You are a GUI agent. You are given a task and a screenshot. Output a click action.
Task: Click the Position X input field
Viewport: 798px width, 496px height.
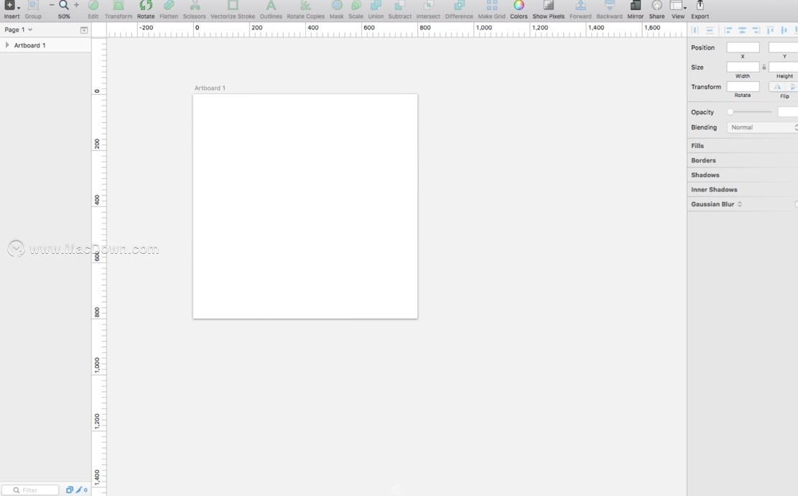[743, 47]
